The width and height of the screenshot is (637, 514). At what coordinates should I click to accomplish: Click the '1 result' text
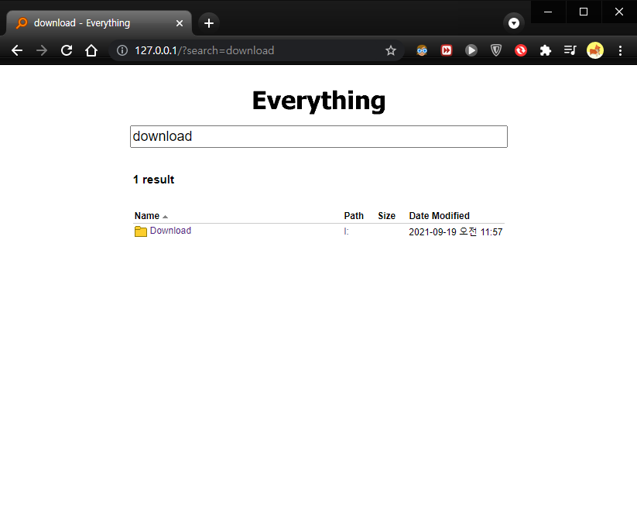pyautogui.click(x=153, y=180)
